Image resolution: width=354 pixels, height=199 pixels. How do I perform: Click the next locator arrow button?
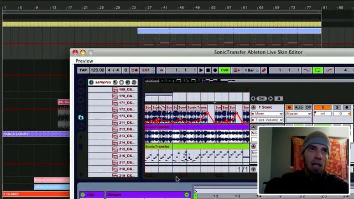pyautogui.click(x=270, y=98)
